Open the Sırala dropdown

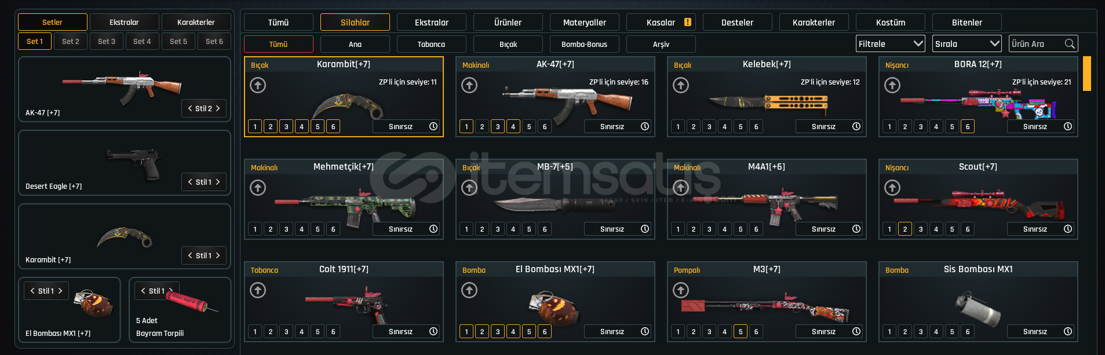click(x=967, y=43)
